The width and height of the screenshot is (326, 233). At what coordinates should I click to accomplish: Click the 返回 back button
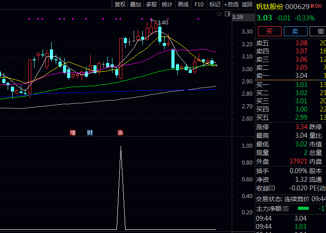247,5
